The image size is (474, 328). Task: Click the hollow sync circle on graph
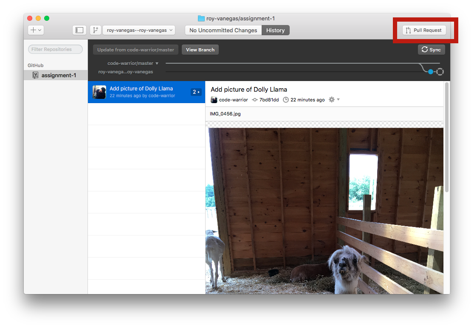point(440,72)
